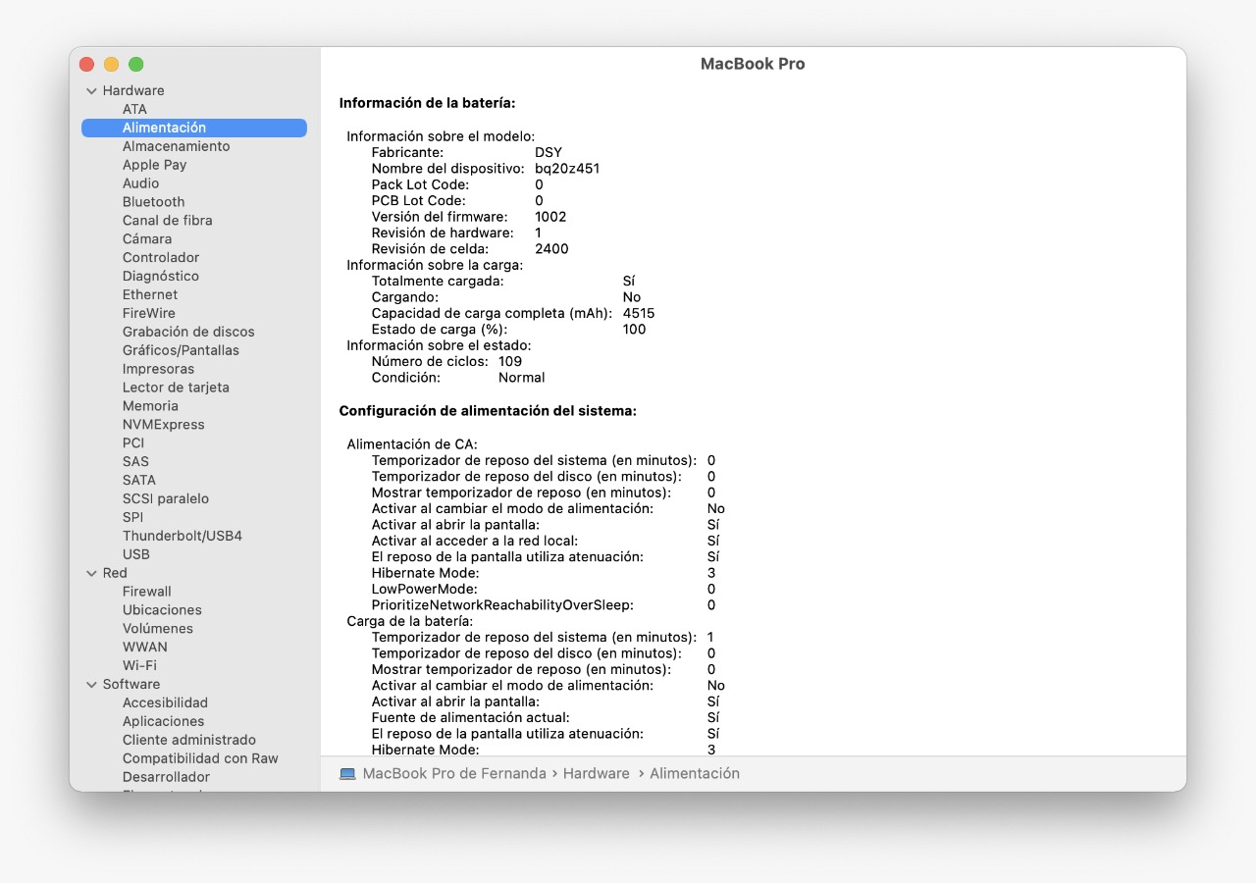Collapse the Hardware section chevron
Viewport: 1256px width, 883px height.
[x=91, y=91]
